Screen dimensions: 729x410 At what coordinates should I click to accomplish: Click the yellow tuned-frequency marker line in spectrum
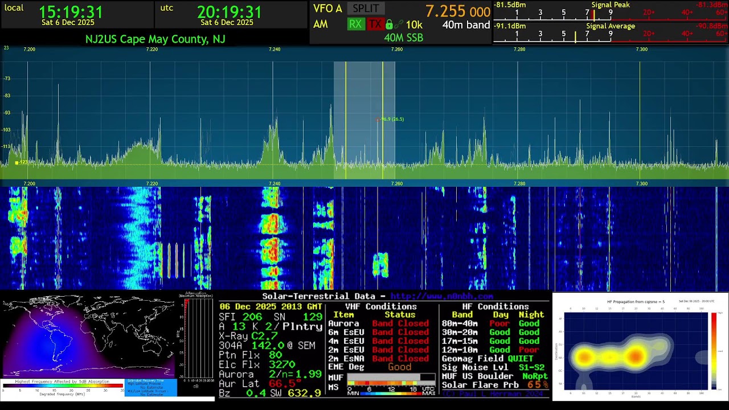(346, 120)
